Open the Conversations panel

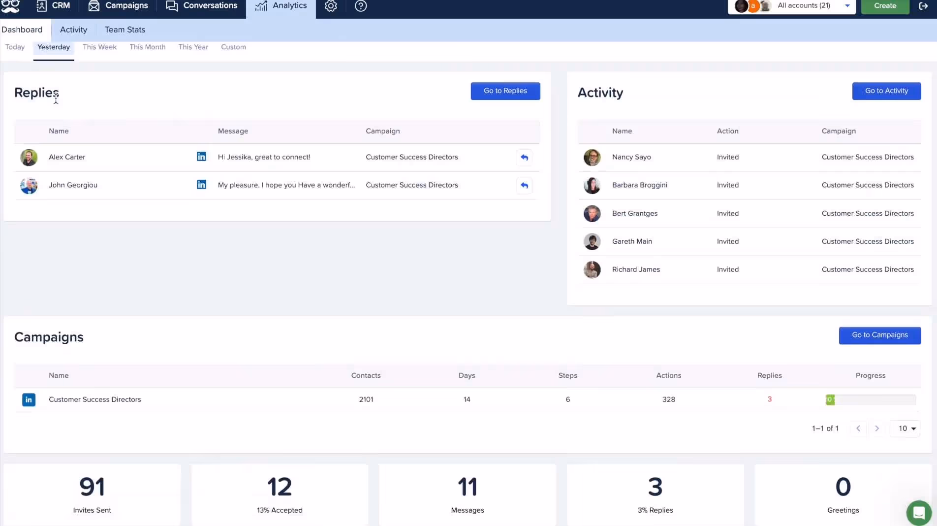click(x=201, y=6)
